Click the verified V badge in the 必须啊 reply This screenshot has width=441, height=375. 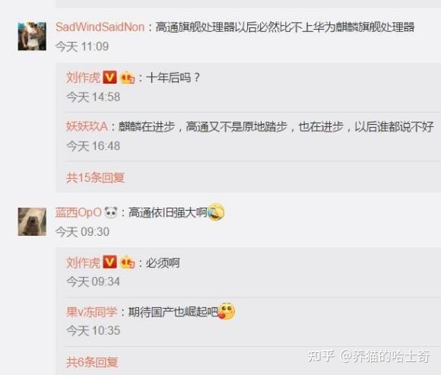pyautogui.click(x=109, y=262)
